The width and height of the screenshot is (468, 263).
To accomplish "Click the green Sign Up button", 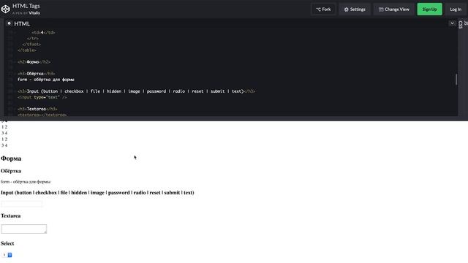I will (429, 9).
